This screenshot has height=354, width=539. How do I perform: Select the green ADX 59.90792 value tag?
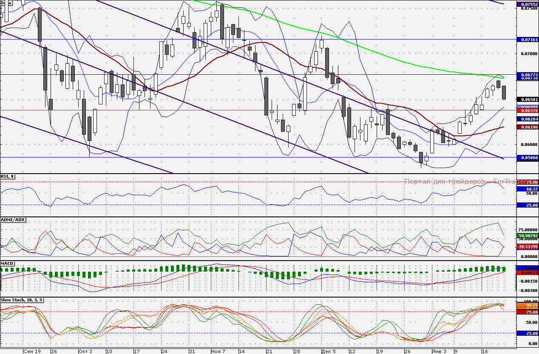[x=527, y=236]
